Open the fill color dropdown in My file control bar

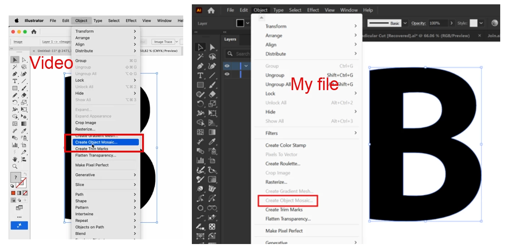click(247, 23)
